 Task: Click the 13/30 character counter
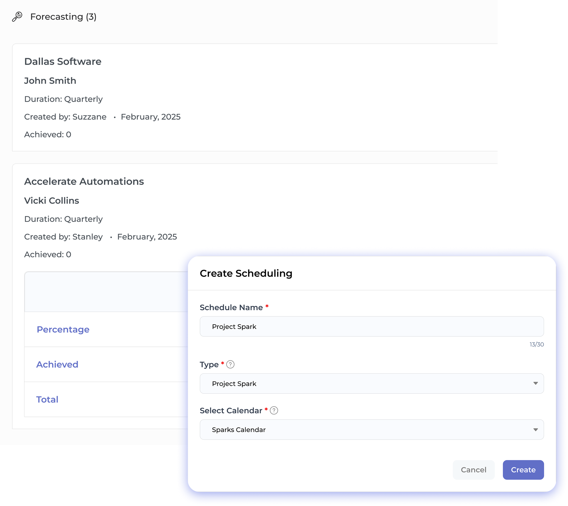pyautogui.click(x=536, y=344)
